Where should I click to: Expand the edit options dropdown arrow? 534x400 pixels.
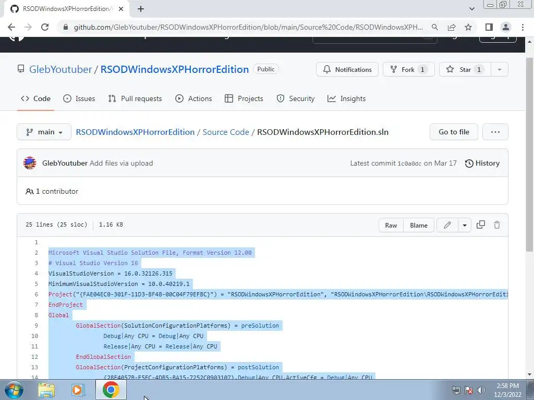click(465, 225)
